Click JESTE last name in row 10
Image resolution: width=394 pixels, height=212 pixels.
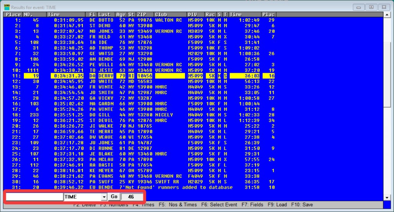point(106,70)
